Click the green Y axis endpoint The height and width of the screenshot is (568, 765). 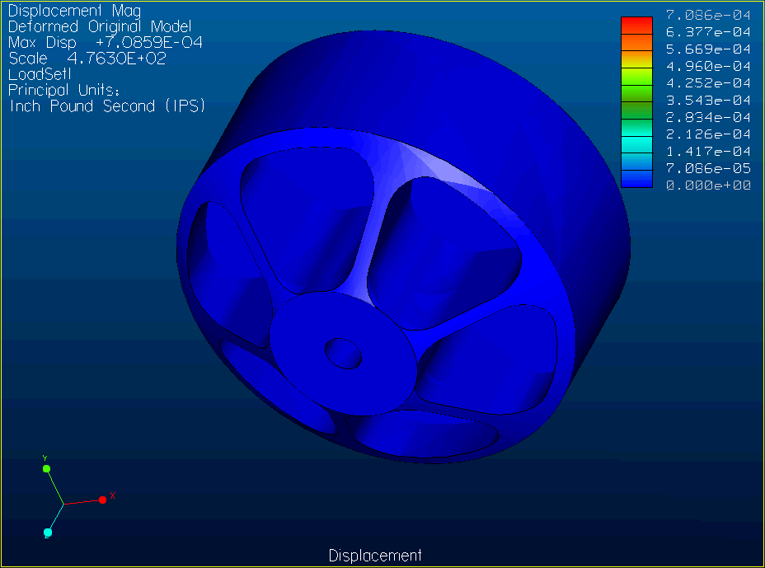pos(47,468)
